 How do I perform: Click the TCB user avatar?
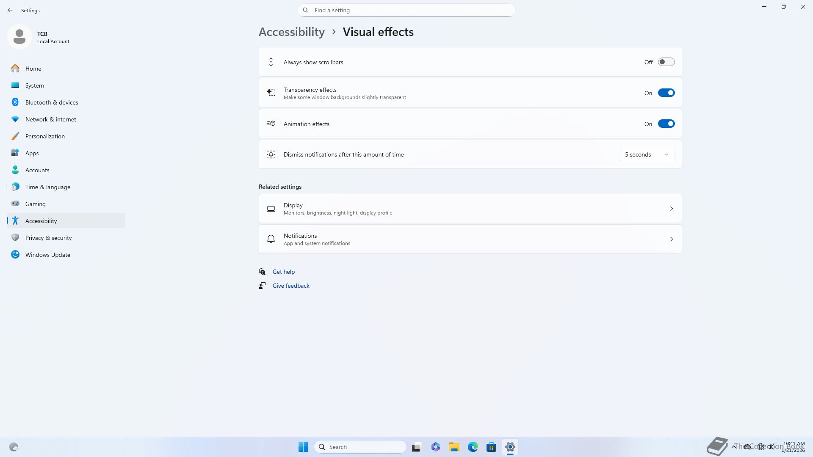[19, 37]
